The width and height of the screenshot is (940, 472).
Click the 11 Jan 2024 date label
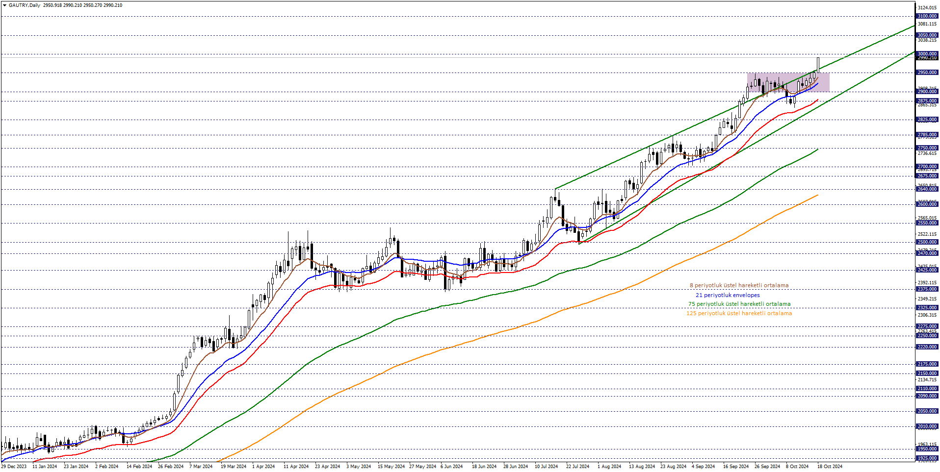(x=45, y=467)
